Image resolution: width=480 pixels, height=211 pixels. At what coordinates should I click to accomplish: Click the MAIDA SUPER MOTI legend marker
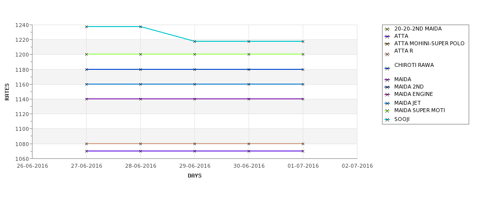click(x=387, y=111)
